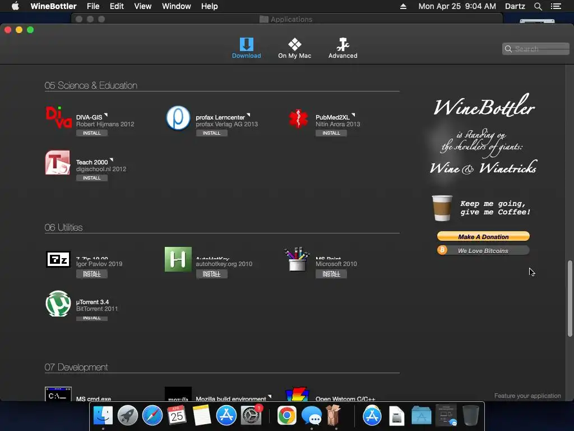Viewport: 574px width, 431px height.
Task: Open Safari from the Dock
Action: [x=152, y=415]
